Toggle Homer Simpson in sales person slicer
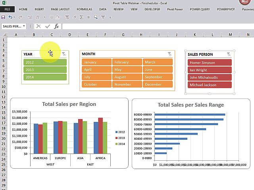 tap(209, 63)
